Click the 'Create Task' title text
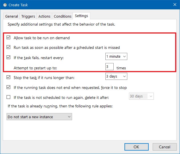This screenshot has width=180, height=154. point(18,5)
